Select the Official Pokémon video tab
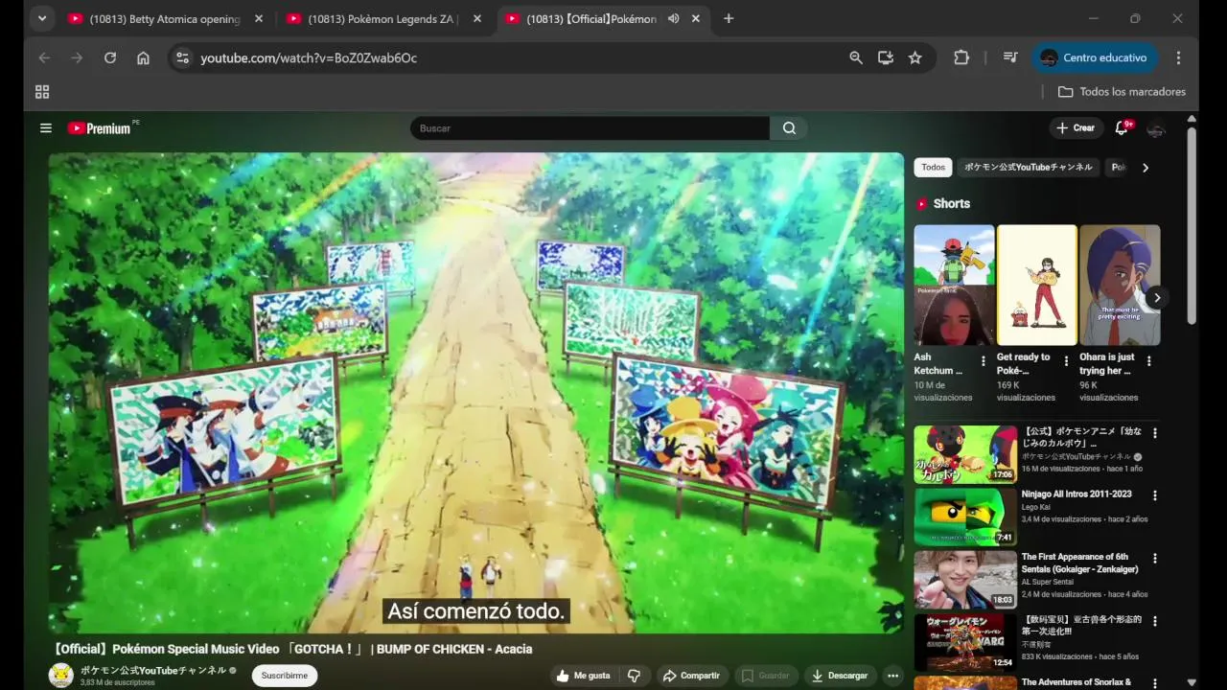The image size is (1227, 690). coord(591,18)
